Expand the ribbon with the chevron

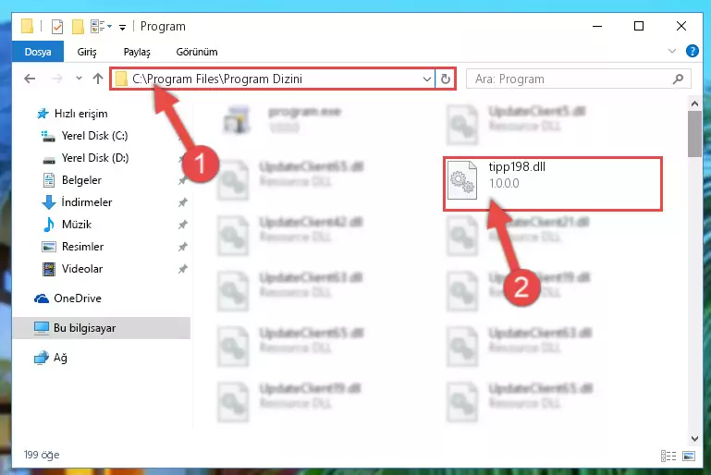[672, 51]
